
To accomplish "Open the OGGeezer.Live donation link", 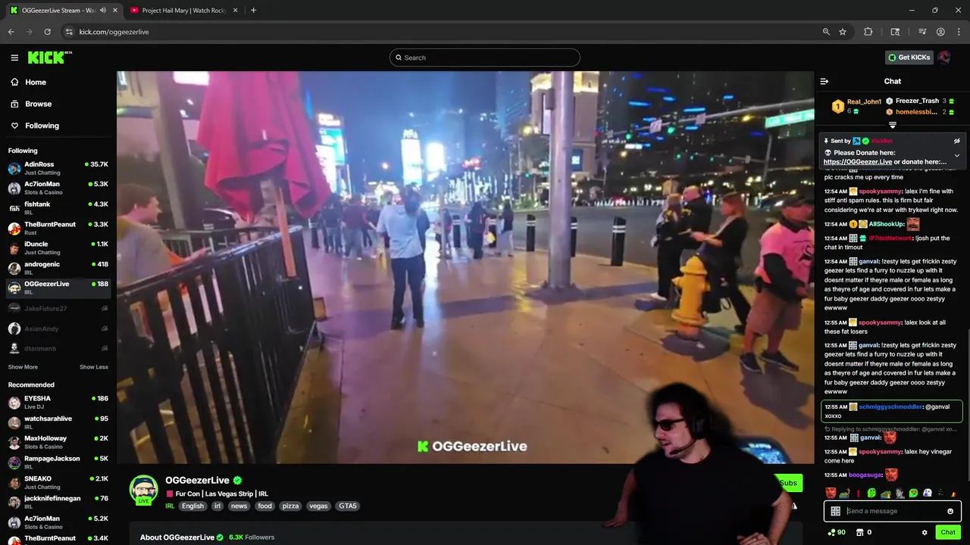I will click(x=858, y=162).
